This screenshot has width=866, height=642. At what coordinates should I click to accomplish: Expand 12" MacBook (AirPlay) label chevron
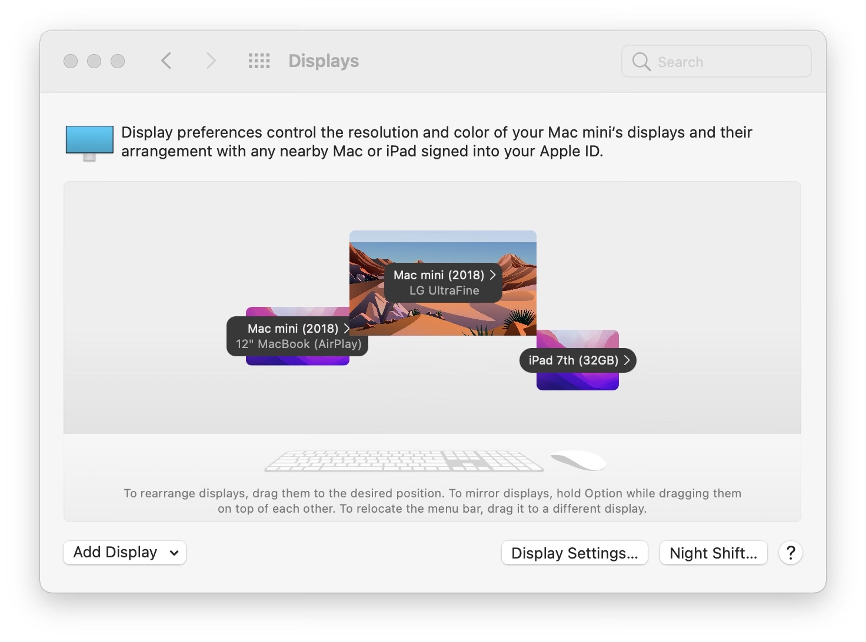coord(347,328)
